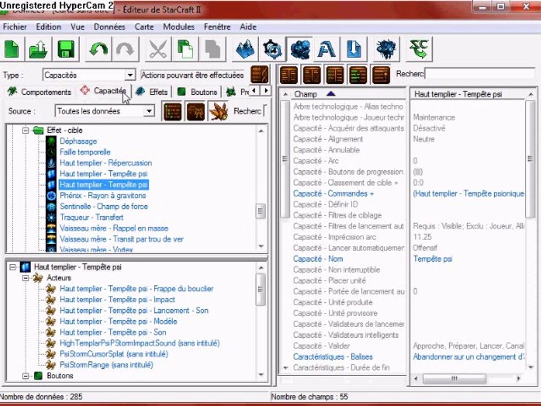Click tab scroll left arrow
This screenshot has height=406, width=541.
click(255, 91)
